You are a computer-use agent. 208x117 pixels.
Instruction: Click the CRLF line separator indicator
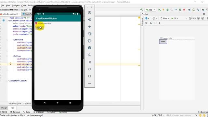point(161,115)
